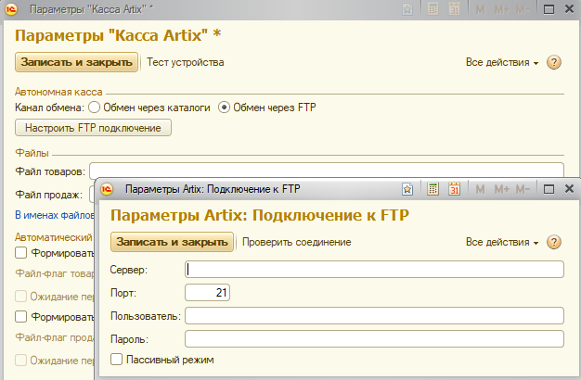This screenshot has height=380, width=581.
Task: Click Записать и закрыть in Касса Artix window
Action: coord(76,62)
